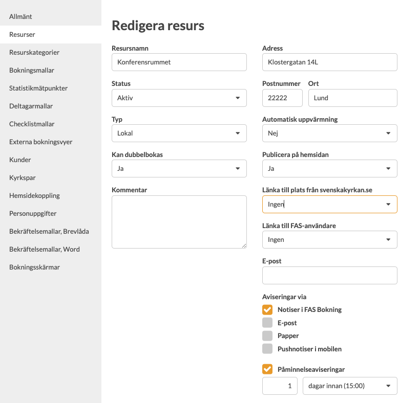Screen dimensions: 420x403
Task: Click the Kommentar textarea resize handle
Action: click(x=244, y=246)
